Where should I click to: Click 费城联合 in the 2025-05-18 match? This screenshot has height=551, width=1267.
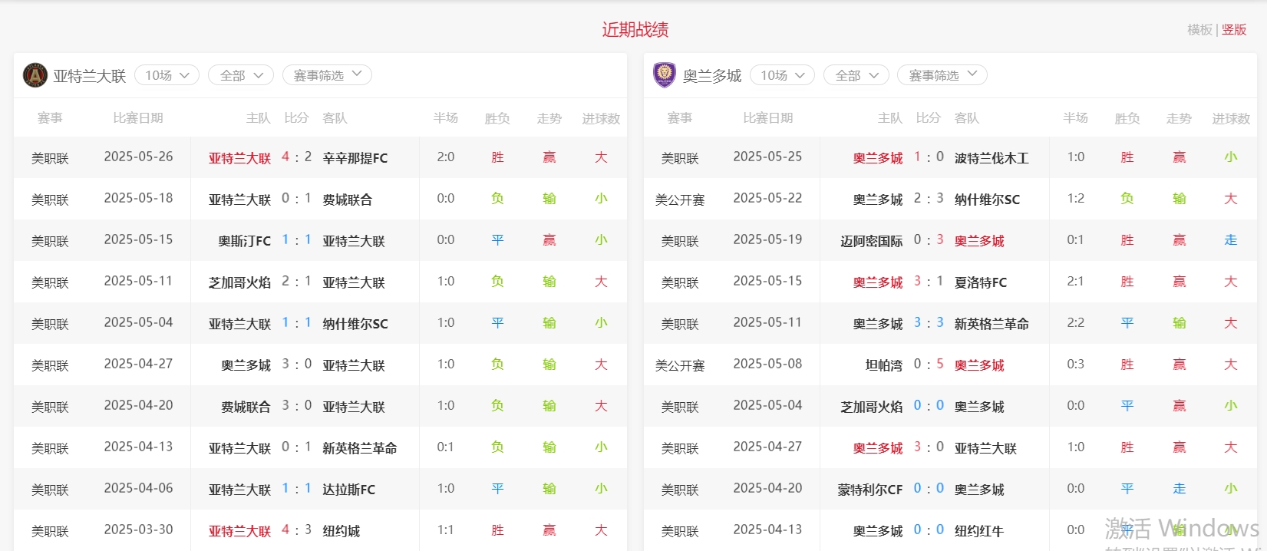click(x=347, y=200)
